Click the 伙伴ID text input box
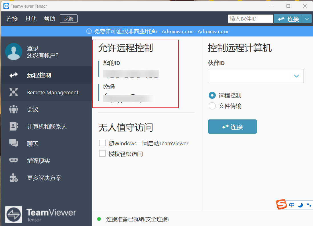 pyautogui.click(x=249, y=76)
